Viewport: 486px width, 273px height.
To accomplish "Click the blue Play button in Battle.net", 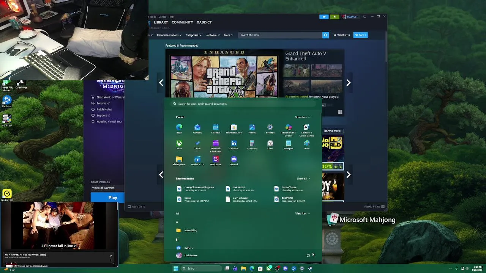I will coord(107,198).
